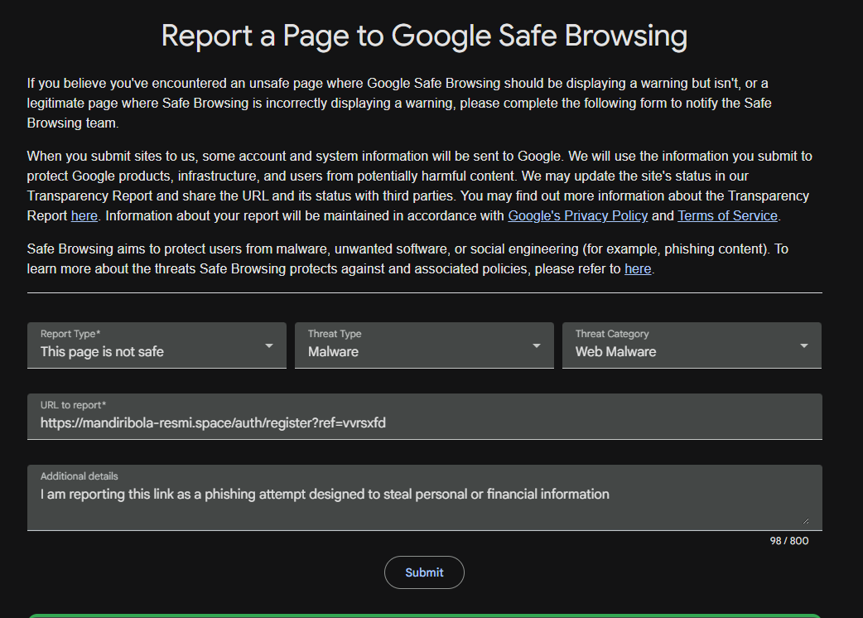Open the Threat Type dropdown
863x618 pixels.
coord(424,345)
